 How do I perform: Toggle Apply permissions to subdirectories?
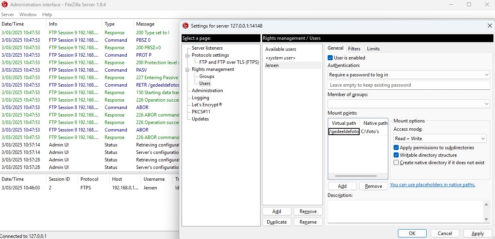point(396,148)
